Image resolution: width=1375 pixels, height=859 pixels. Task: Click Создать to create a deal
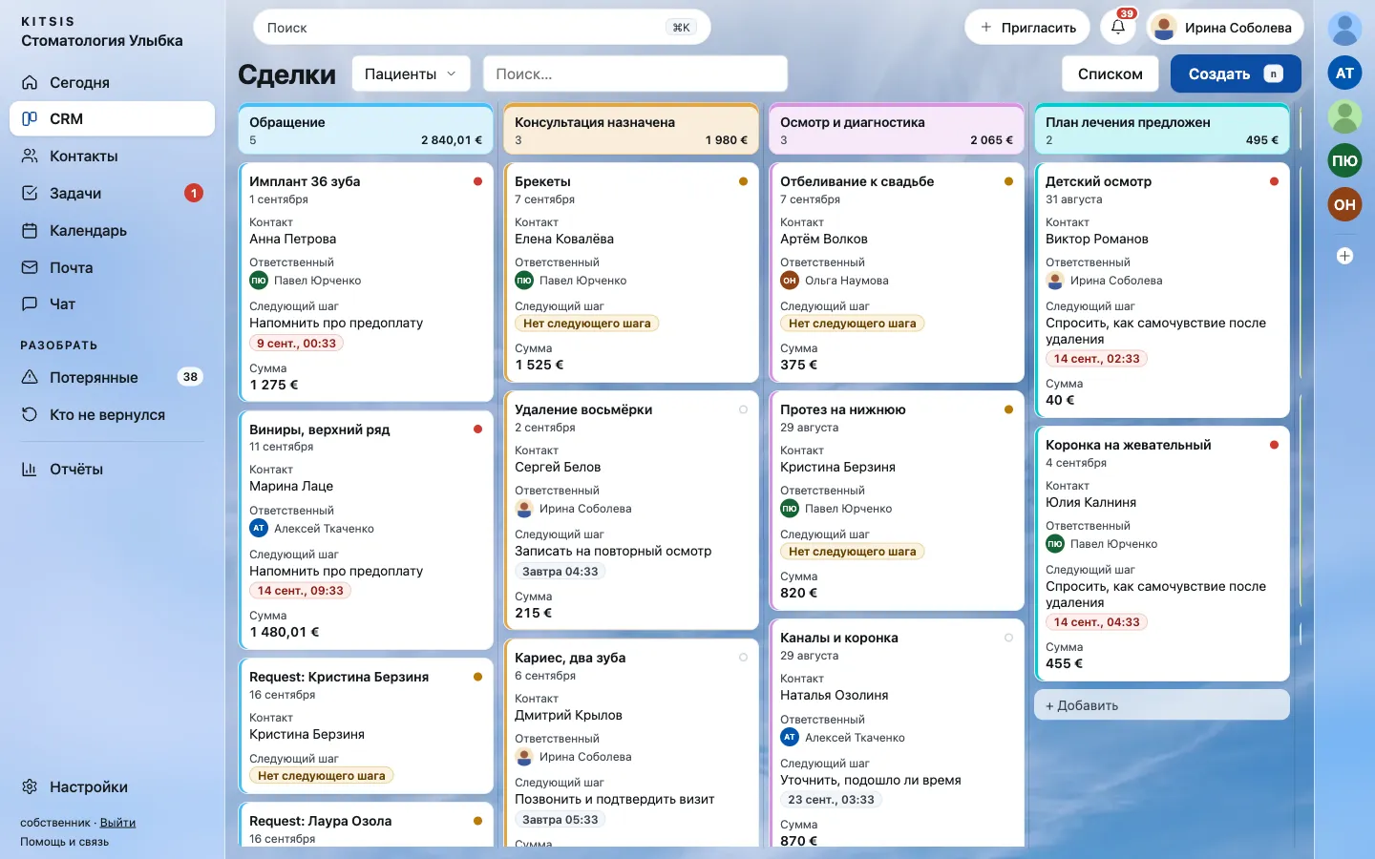[1236, 73]
